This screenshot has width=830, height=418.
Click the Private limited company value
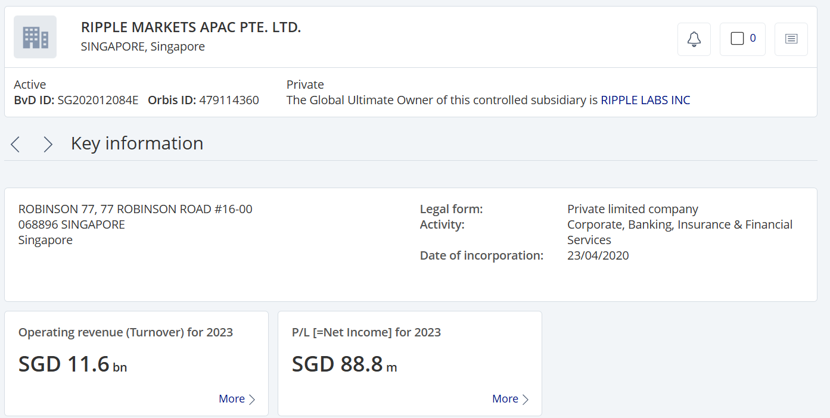633,209
